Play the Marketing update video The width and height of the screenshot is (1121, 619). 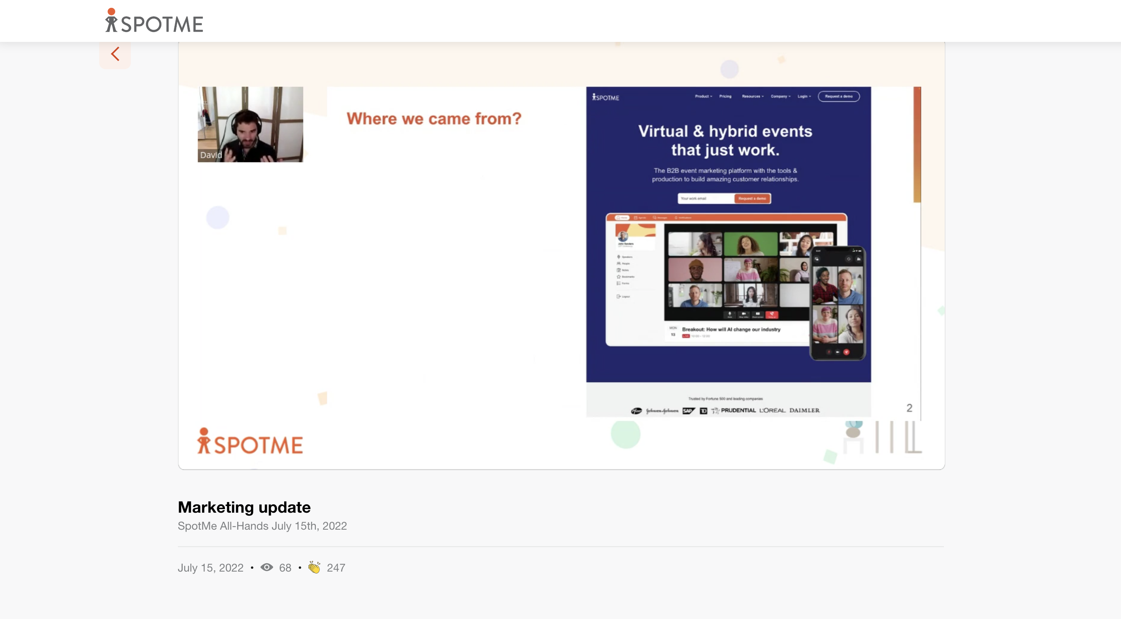pos(561,255)
